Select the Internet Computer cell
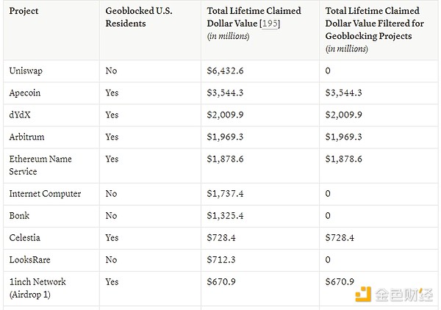This screenshot has height=310, width=441. pos(45,193)
